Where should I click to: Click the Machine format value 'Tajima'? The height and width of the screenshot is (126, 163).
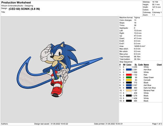click(x=137, y=17)
